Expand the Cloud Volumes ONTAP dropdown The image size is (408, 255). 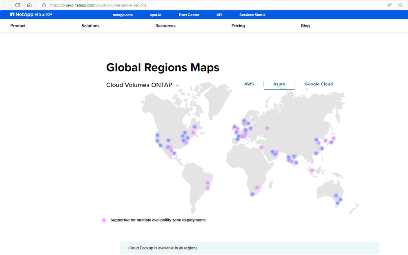pos(177,86)
